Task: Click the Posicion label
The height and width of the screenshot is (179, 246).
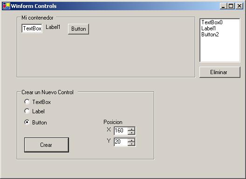Action: tap(113, 122)
